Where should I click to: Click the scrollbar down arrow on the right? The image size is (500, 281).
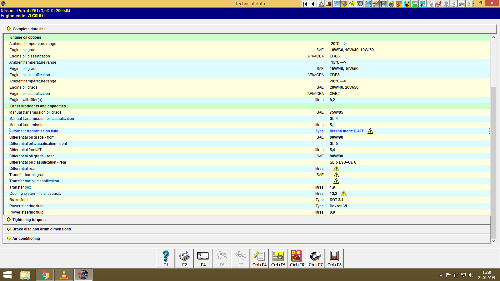point(493,241)
